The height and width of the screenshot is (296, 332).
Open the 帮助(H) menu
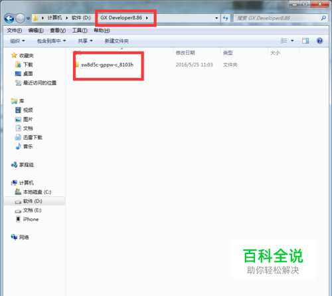tap(102, 31)
